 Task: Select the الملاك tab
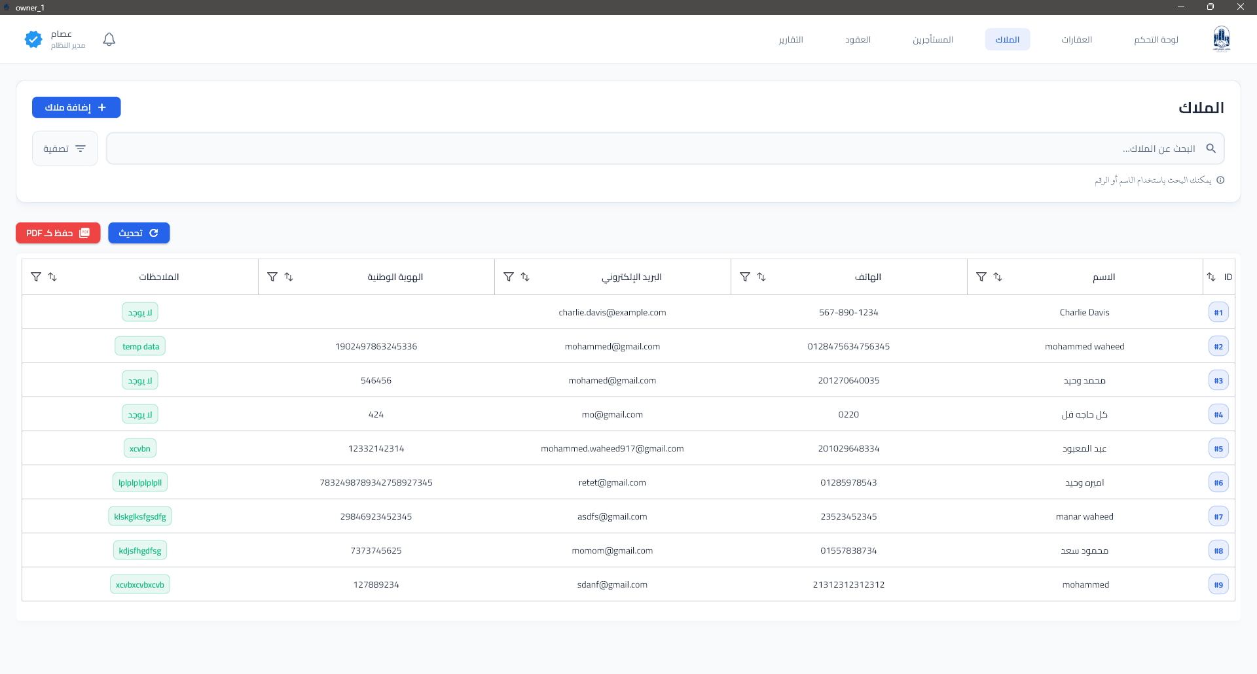coord(1008,39)
